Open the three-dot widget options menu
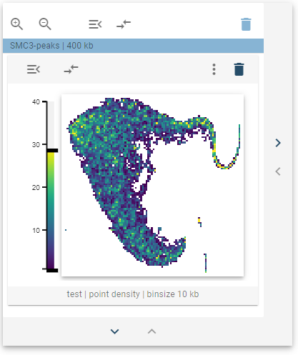Screen dimensions: 298x355 pos(214,69)
